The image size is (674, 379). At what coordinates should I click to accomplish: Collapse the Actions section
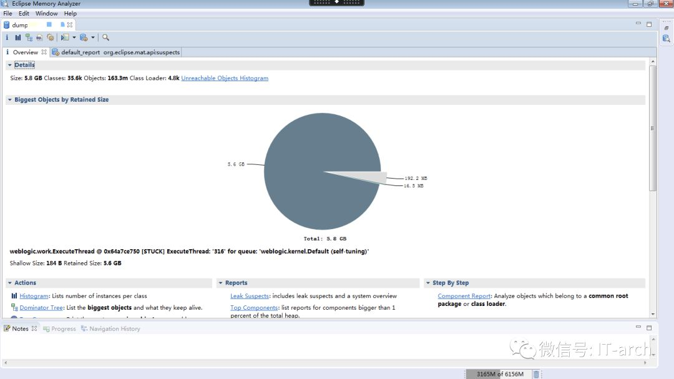9,283
